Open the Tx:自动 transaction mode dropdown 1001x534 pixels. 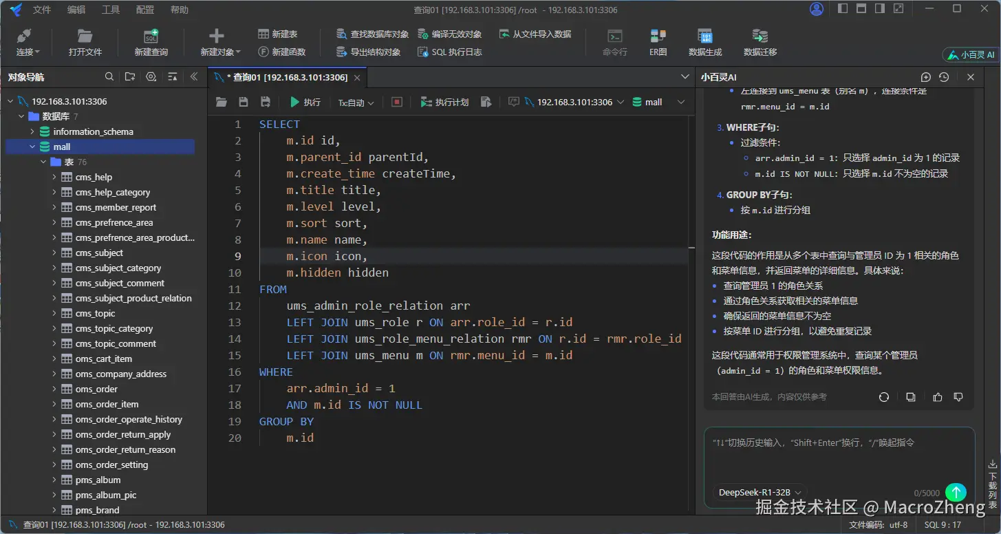[x=356, y=103]
